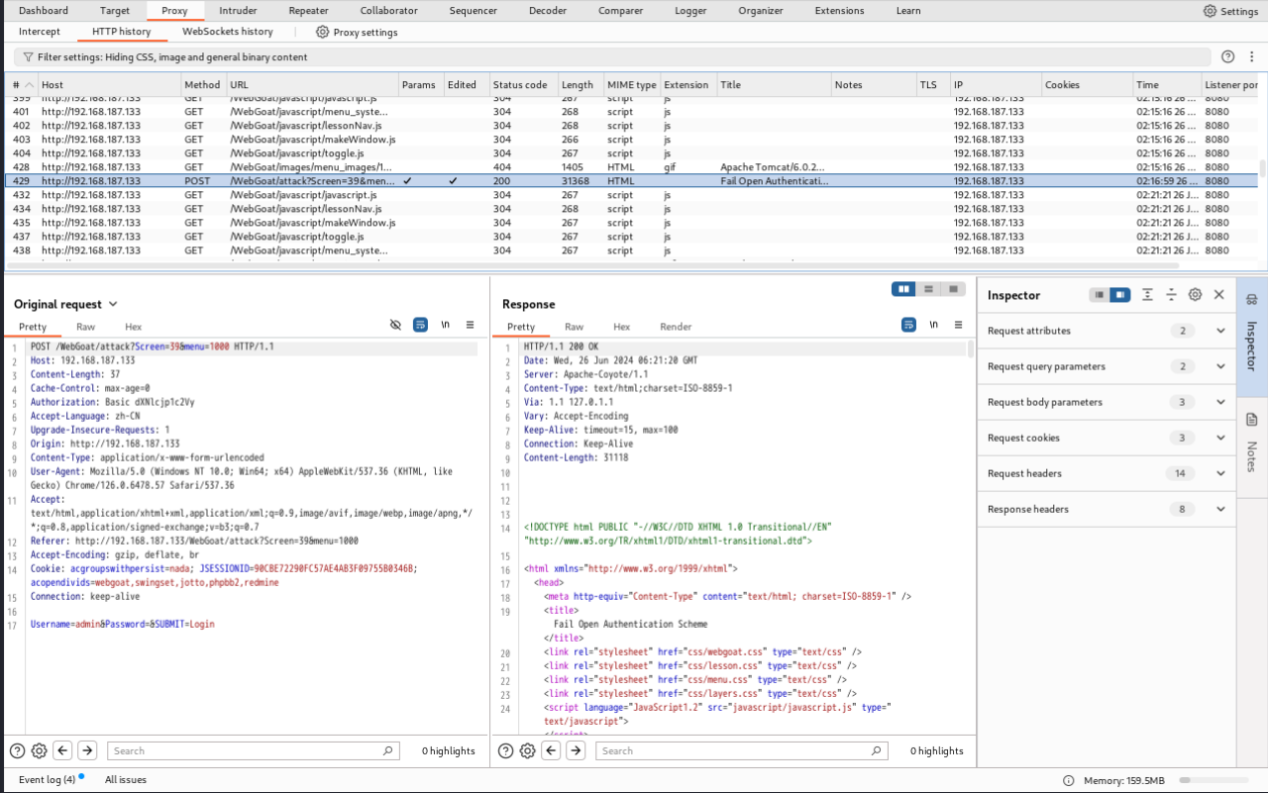Image resolution: width=1268 pixels, height=793 pixels.
Task: Open Event log in status bar
Action: click(47, 780)
